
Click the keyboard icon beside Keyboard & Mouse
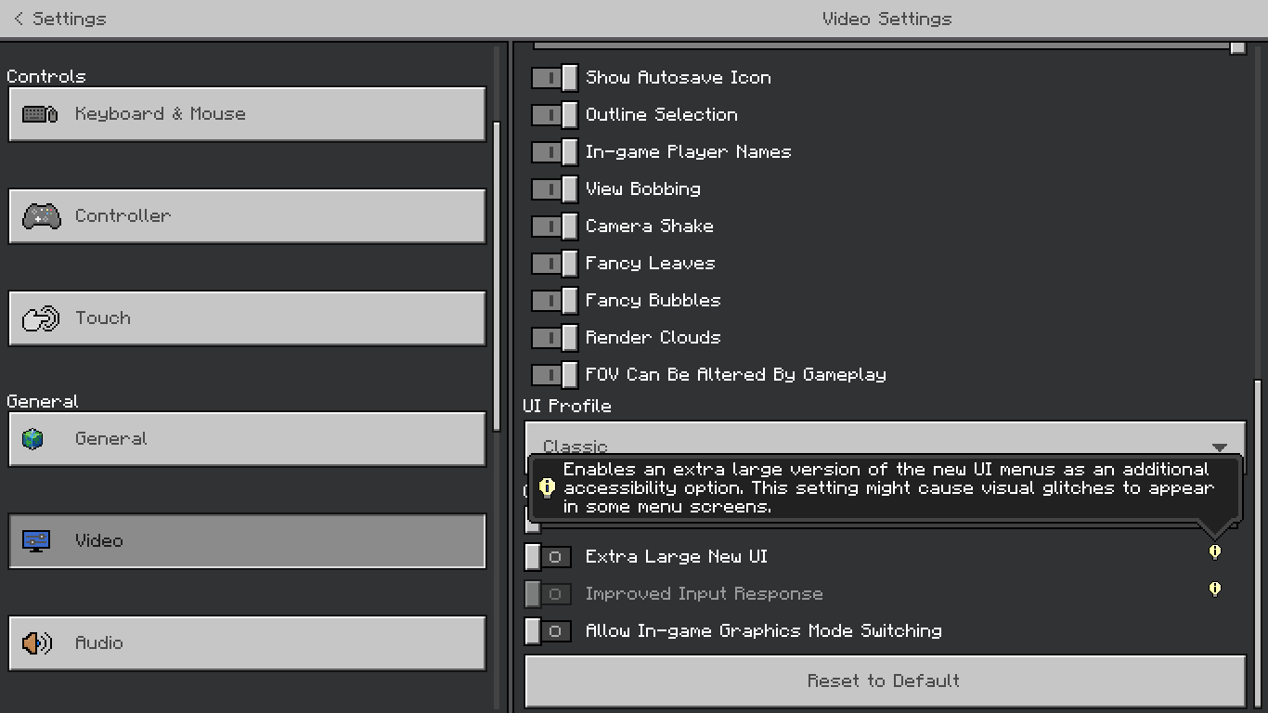coord(40,114)
